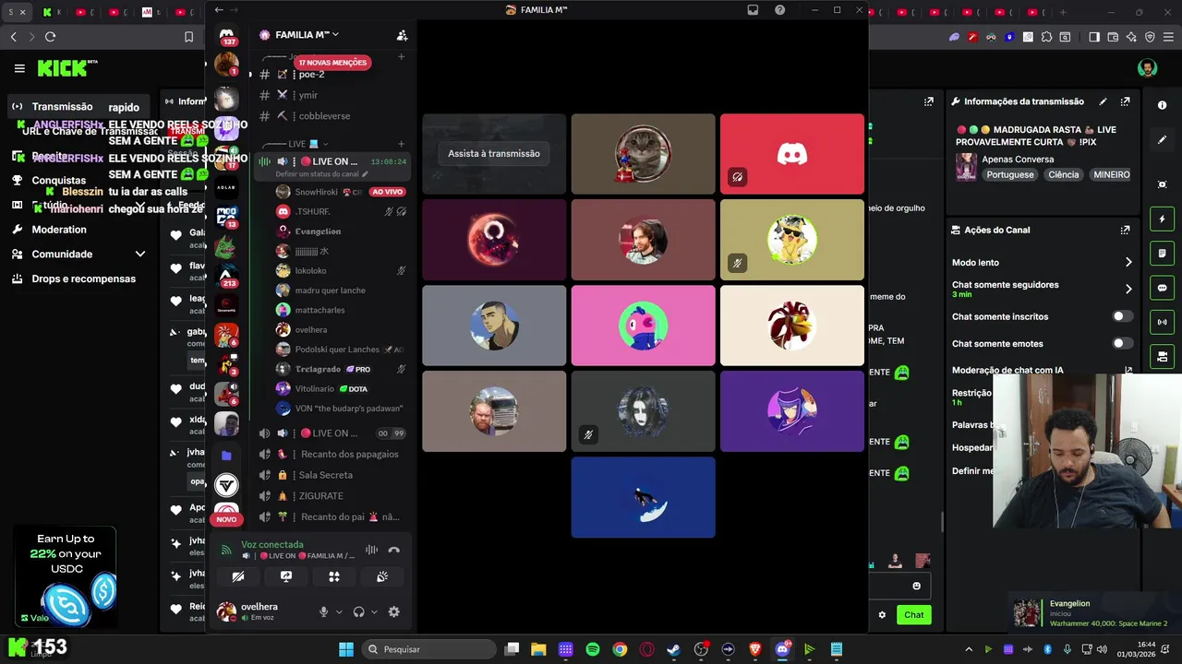Image resolution: width=1182 pixels, height=664 pixels.
Task: Open Windows Start menu
Action: [345, 649]
